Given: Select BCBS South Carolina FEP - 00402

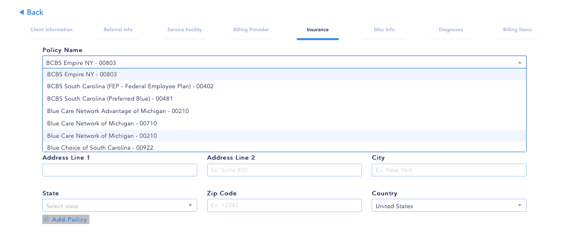Looking at the screenshot, I should point(284,86).
